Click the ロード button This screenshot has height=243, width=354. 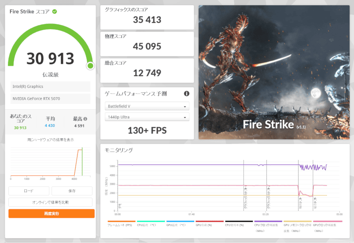pyautogui.click(x=28, y=191)
